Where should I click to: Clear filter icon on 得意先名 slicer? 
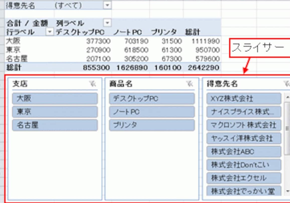point(287,84)
